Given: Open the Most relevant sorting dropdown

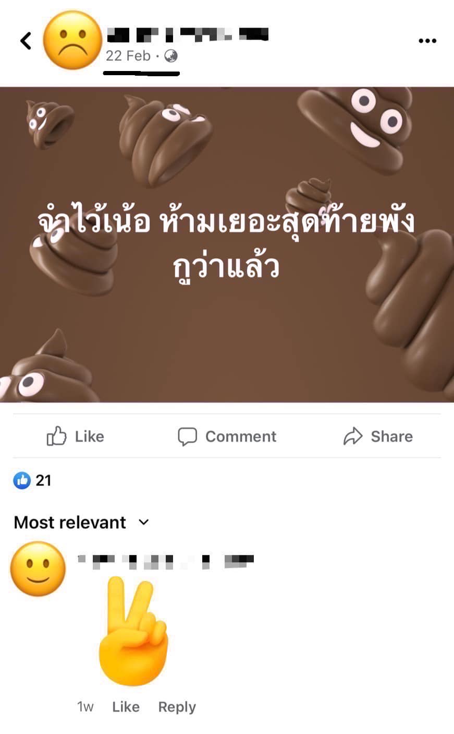Looking at the screenshot, I should (82, 522).
